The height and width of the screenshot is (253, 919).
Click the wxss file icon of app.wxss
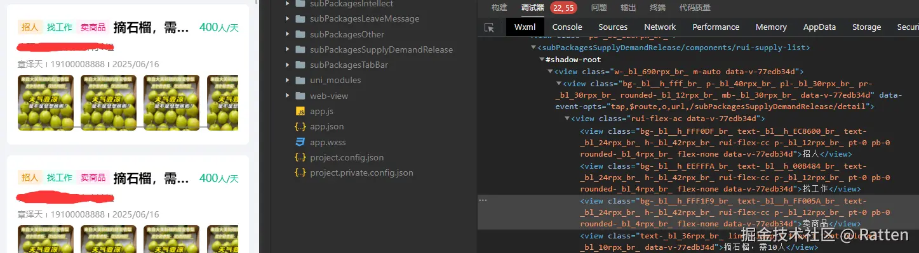(300, 142)
